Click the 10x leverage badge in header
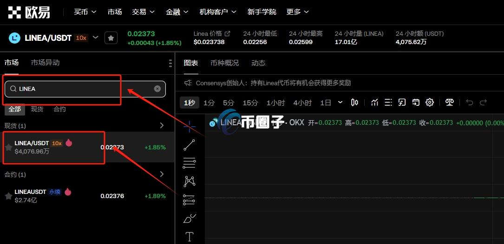Viewport: 504px width, 244px height. (81, 38)
